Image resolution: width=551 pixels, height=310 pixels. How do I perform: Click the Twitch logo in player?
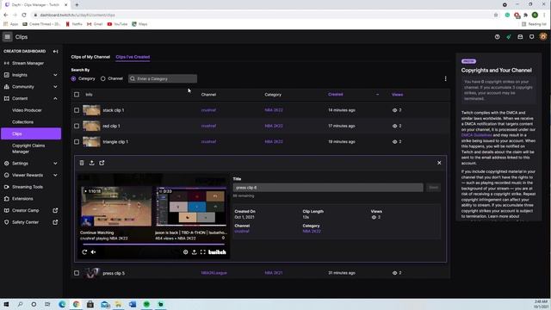click(217, 252)
